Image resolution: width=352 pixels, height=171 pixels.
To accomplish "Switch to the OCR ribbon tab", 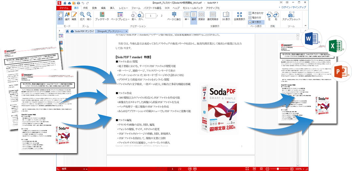I will [167, 8].
